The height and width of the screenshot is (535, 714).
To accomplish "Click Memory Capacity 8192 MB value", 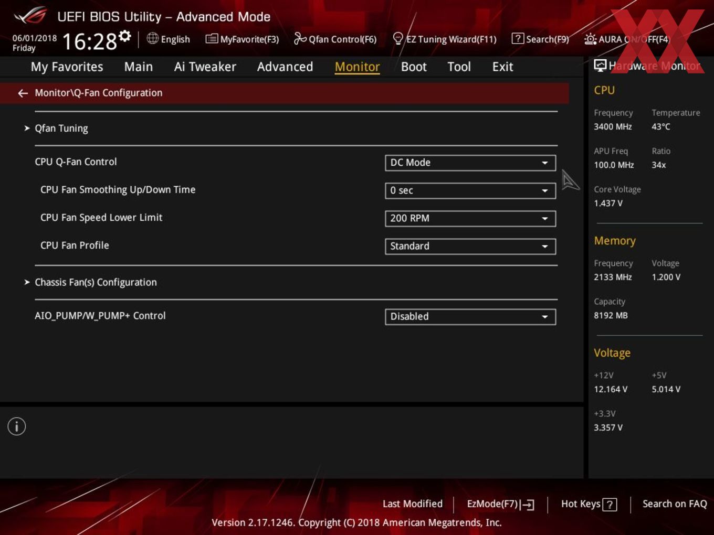I will click(611, 315).
